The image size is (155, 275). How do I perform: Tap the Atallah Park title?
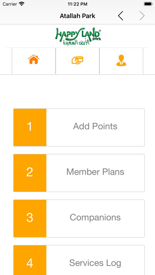[x=77, y=16]
